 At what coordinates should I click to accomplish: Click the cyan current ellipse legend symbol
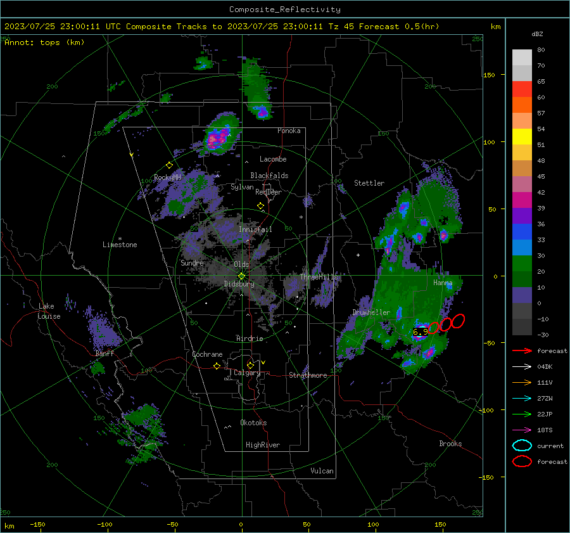click(x=522, y=446)
